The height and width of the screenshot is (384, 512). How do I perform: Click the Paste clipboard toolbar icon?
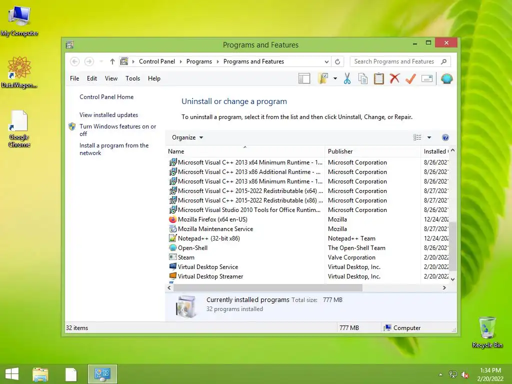(379, 78)
